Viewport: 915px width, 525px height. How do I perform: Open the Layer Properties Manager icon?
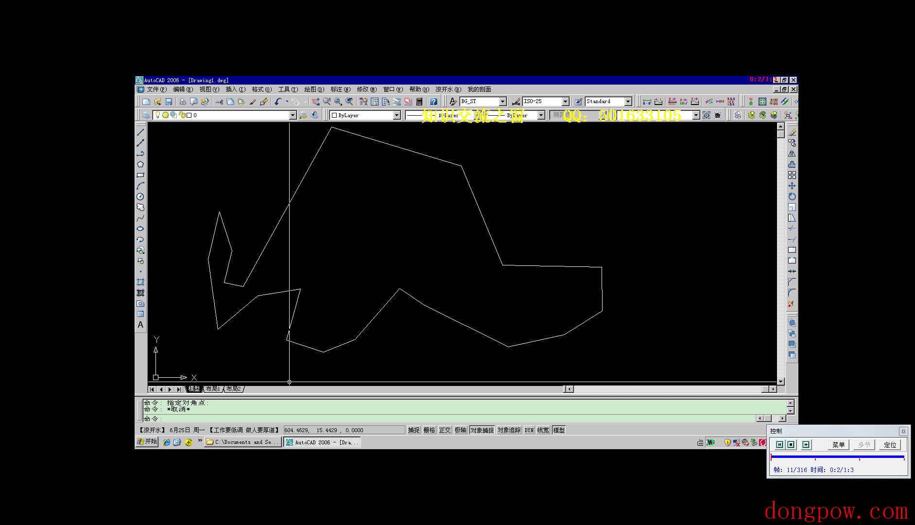point(146,115)
